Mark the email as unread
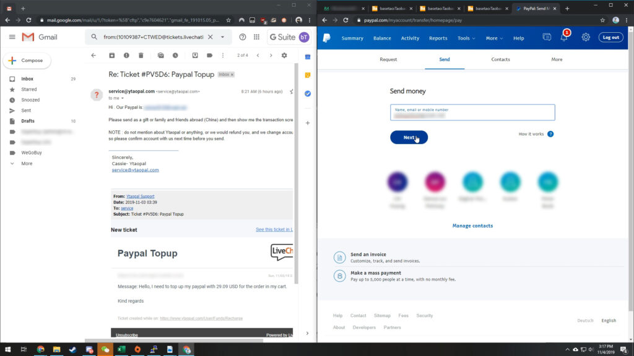634x356 pixels. point(160,55)
